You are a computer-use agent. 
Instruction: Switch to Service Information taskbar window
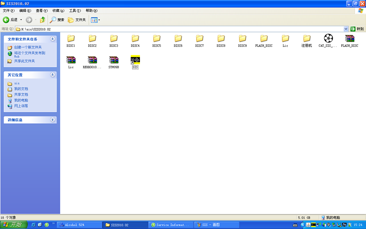coord(171,225)
